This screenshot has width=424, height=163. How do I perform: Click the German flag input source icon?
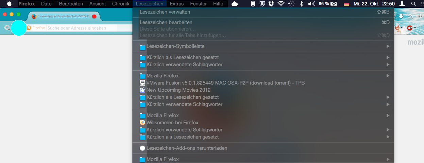346,4
